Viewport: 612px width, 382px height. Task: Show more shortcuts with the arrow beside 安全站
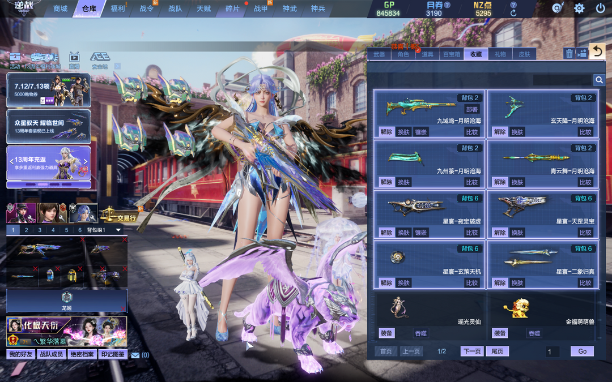pyautogui.click(x=117, y=66)
